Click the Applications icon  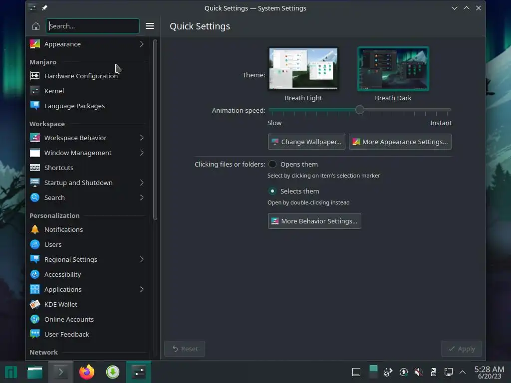(x=35, y=290)
